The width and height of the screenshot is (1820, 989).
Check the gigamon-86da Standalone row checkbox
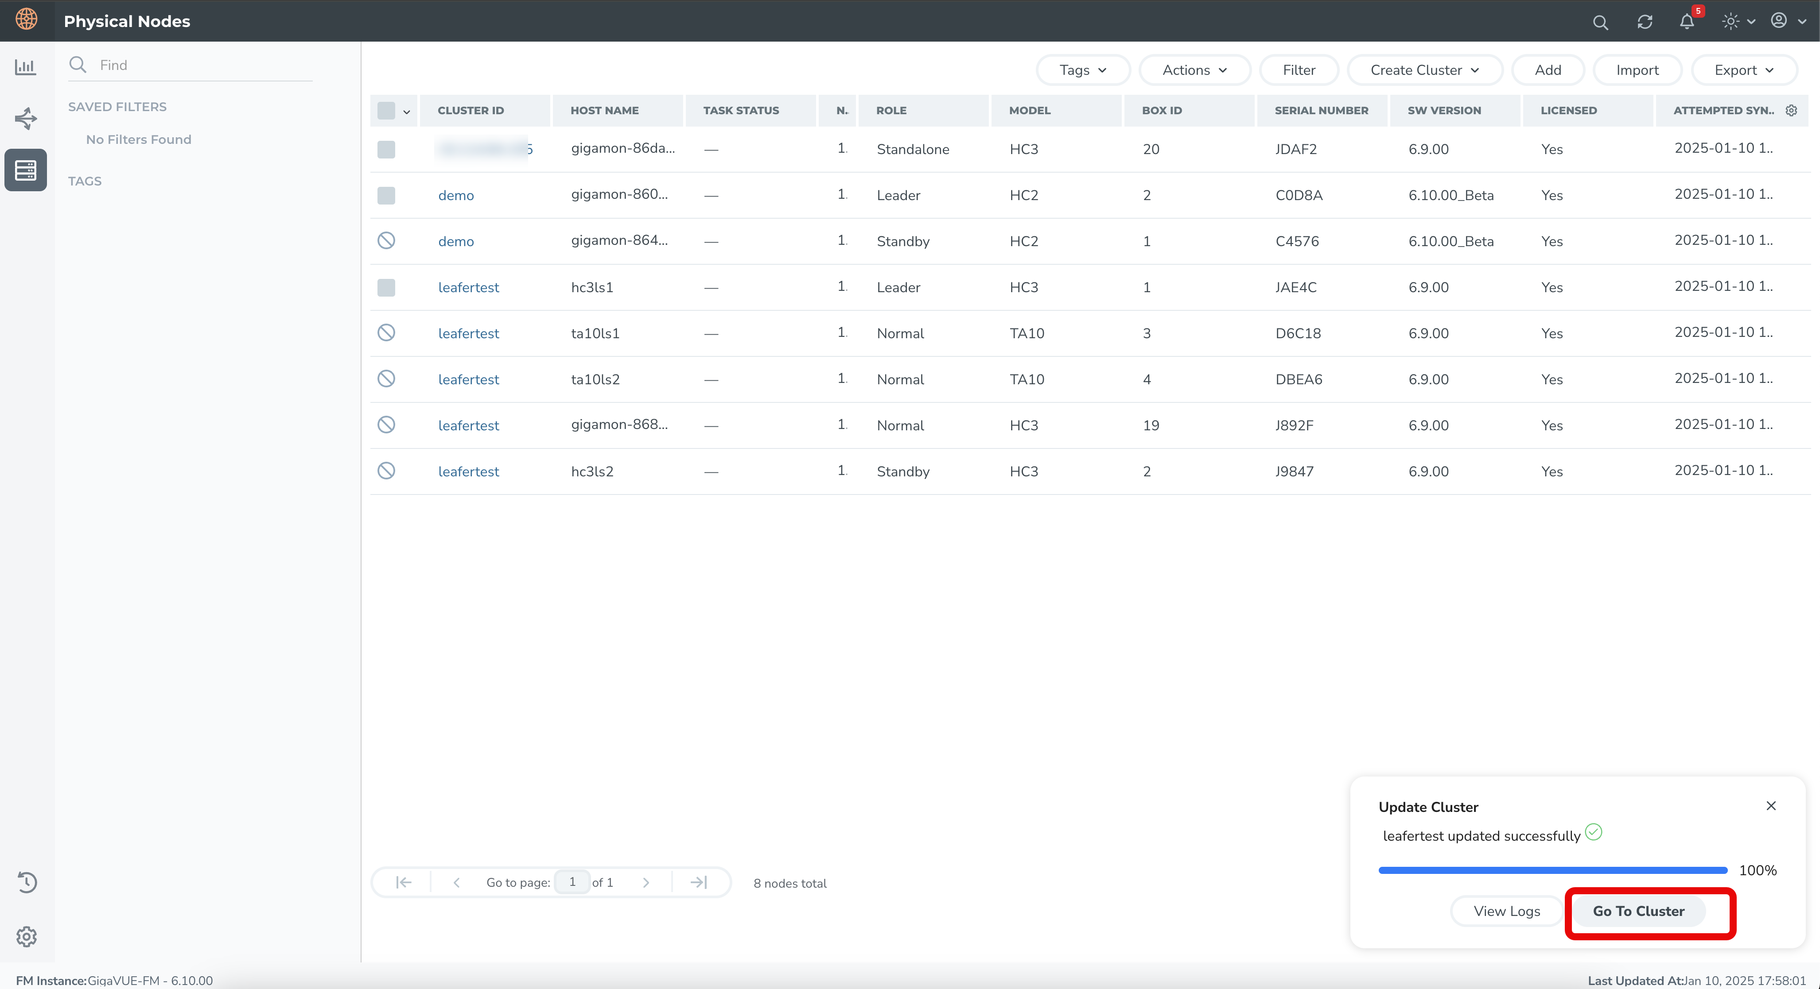click(386, 149)
